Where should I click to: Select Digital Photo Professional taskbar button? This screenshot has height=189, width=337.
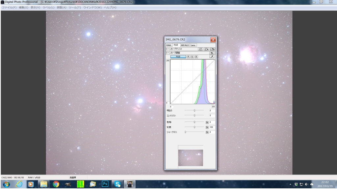pyautogui.click(x=130, y=184)
